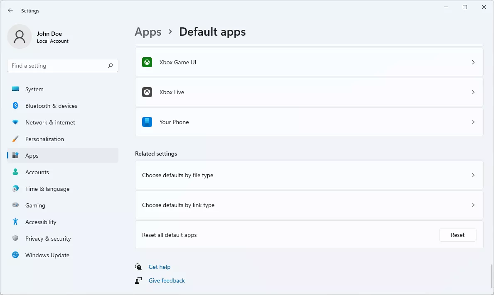Click the John Doe profile avatar
Image resolution: width=494 pixels, height=295 pixels.
[20, 37]
